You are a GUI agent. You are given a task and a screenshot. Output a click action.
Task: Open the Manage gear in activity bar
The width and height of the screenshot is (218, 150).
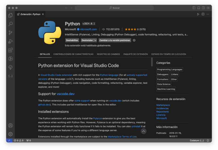pos(11,134)
